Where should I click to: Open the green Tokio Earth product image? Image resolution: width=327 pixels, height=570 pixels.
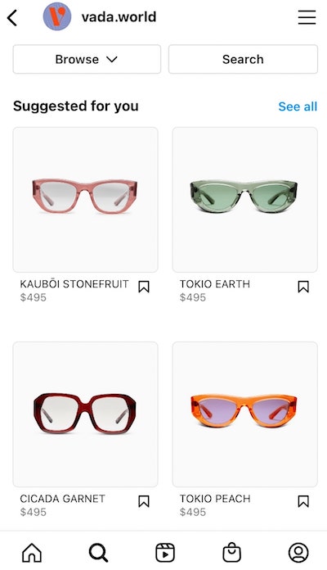245,200
